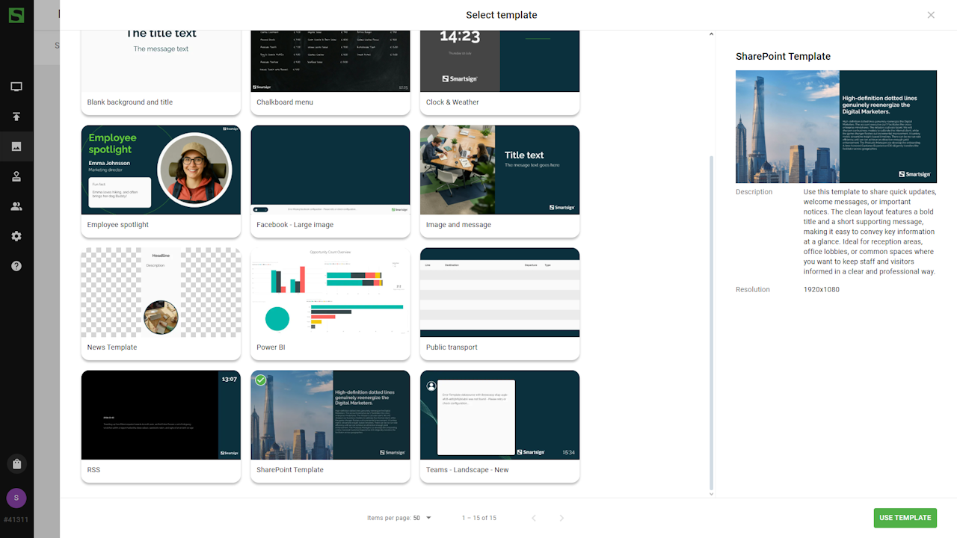Click the Smartsign logo in sidebar
Image resolution: width=957 pixels, height=538 pixels.
click(16, 15)
